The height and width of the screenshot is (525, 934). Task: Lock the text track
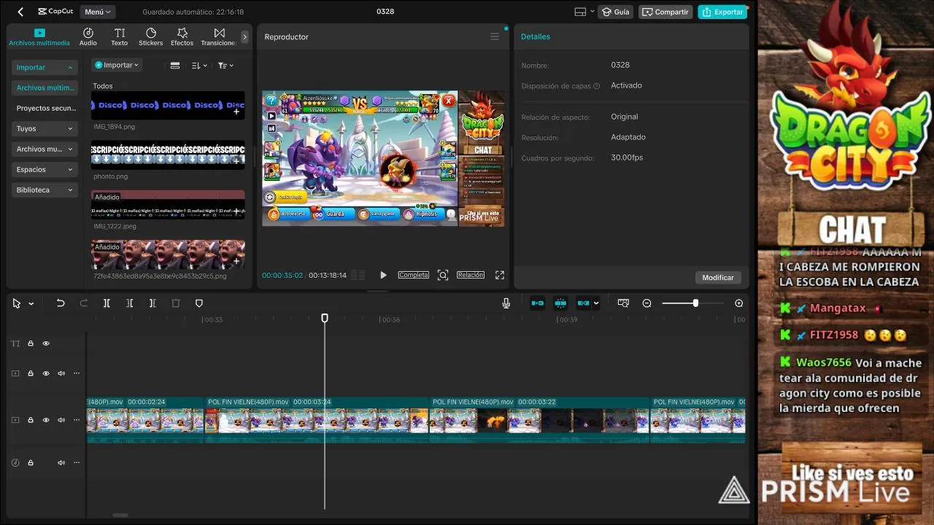pos(31,343)
